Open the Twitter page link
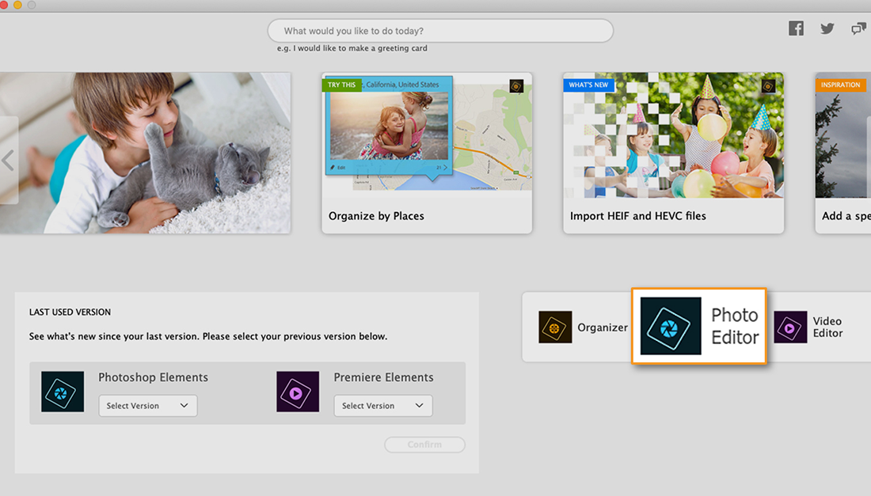 click(x=827, y=28)
